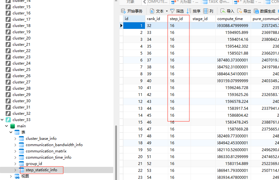279x180 pixels.
Task: Click the Data Generation (数据生成) label
Action: pos(268,11)
